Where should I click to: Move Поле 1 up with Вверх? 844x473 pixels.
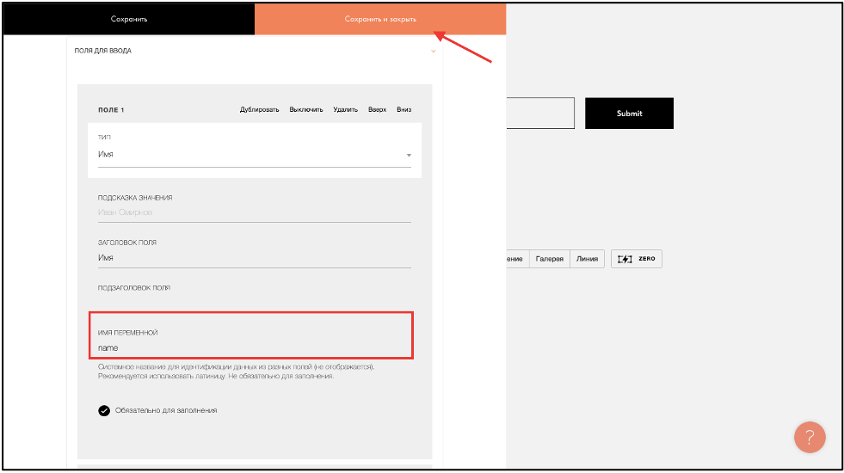[378, 109]
